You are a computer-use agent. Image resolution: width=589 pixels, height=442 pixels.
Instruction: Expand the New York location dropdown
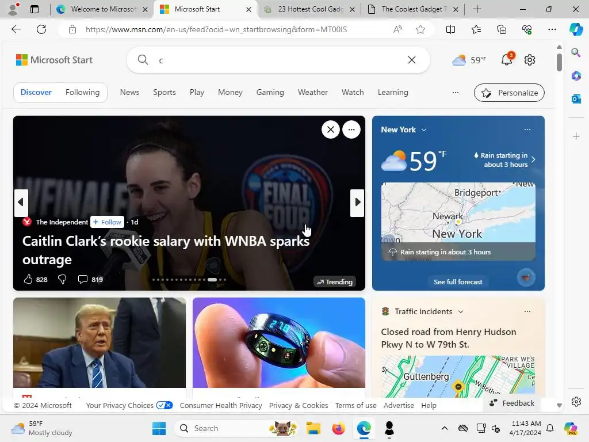[424, 129]
